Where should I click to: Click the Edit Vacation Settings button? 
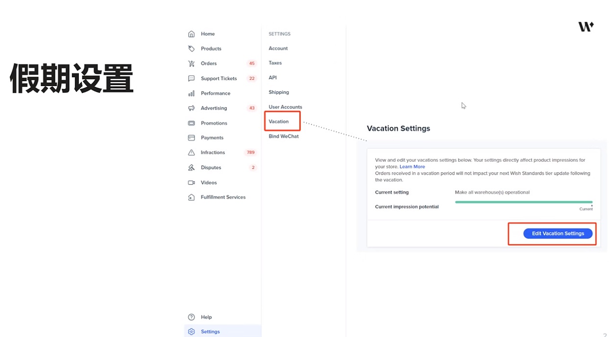558,233
